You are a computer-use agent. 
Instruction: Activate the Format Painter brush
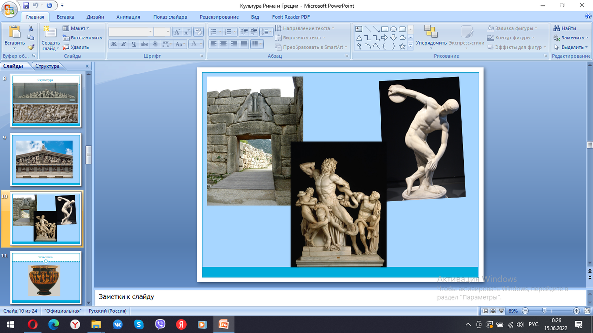[x=31, y=47]
